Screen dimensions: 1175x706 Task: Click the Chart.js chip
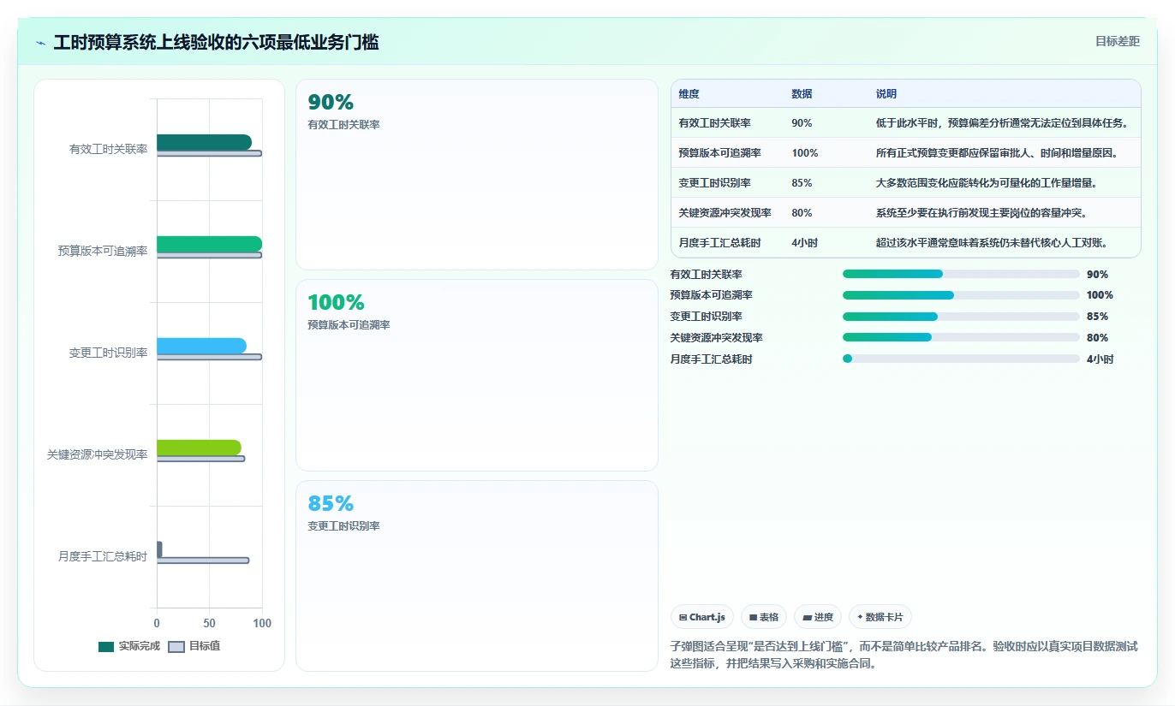point(701,617)
